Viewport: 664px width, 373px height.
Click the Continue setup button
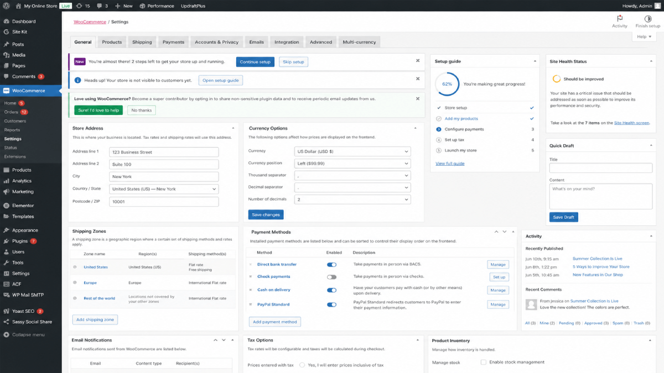(x=255, y=62)
